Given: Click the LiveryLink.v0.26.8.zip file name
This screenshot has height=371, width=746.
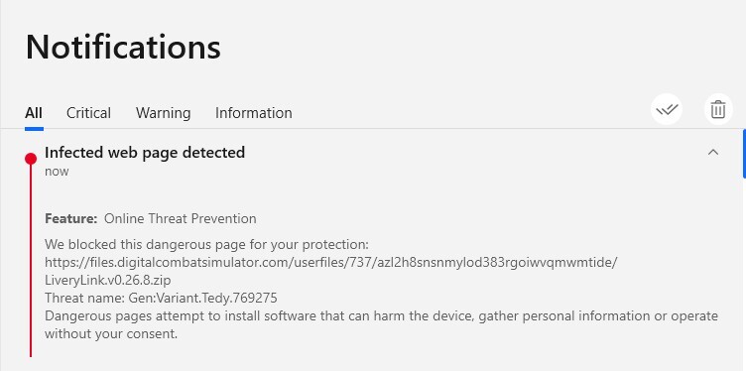Looking at the screenshot, I should click(x=108, y=280).
